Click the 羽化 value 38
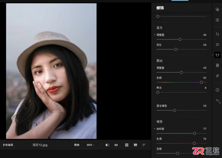The image size is (222, 158). (205, 45)
